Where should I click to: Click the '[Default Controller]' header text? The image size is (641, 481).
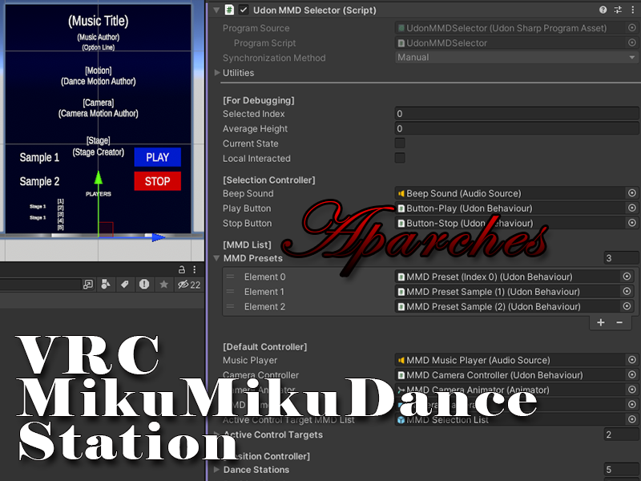(x=264, y=346)
